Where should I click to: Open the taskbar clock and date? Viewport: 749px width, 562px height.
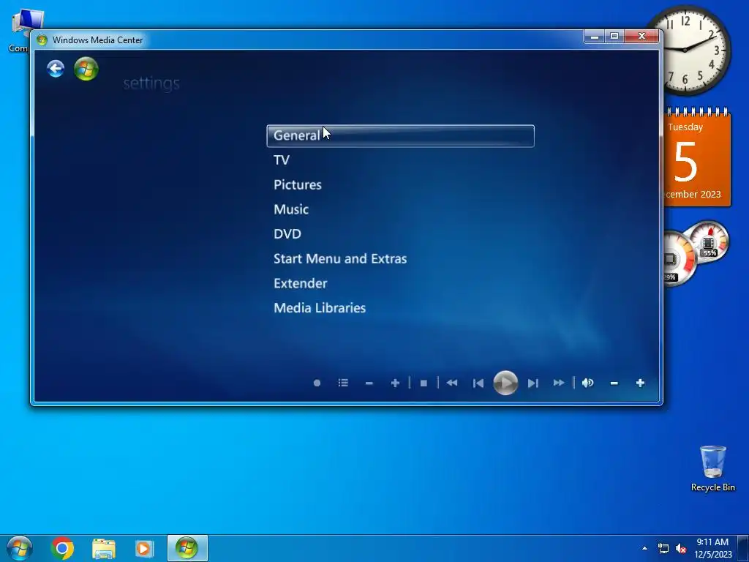(x=712, y=548)
